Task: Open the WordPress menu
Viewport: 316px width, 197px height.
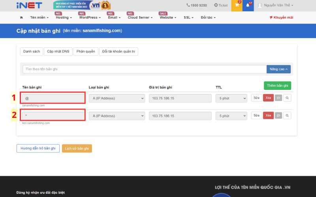Action: pyautogui.click(x=90, y=17)
